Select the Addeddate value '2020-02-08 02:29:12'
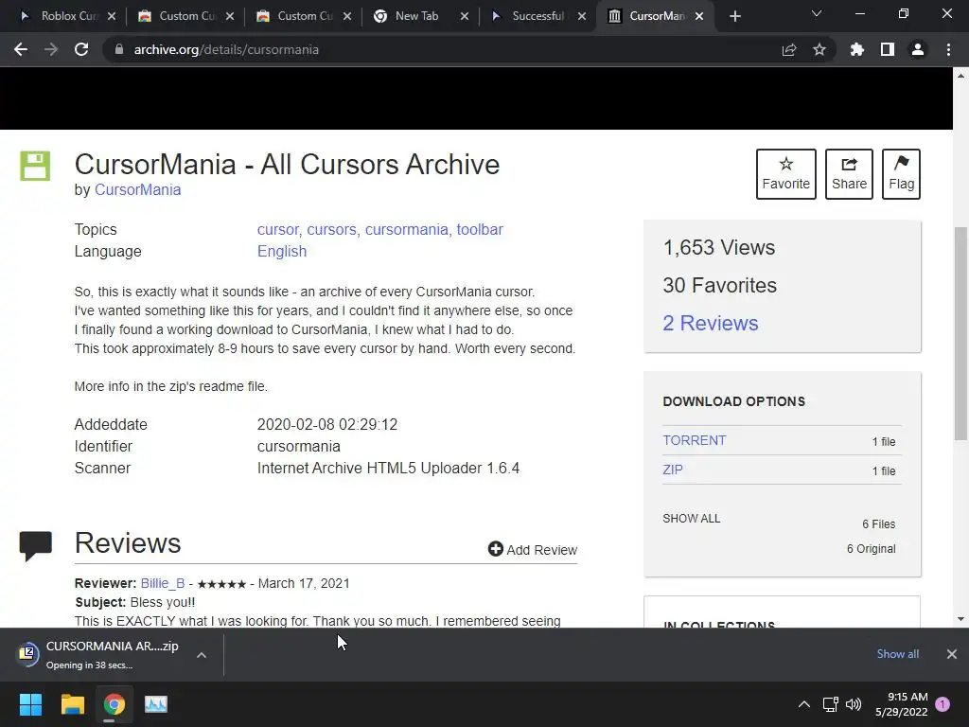This screenshot has width=969, height=727. tap(326, 424)
